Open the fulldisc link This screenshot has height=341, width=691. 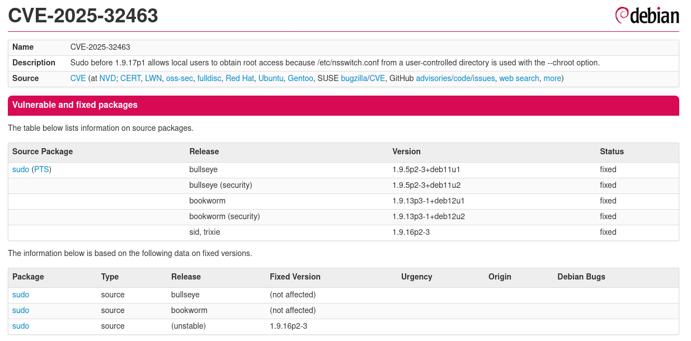coord(209,78)
